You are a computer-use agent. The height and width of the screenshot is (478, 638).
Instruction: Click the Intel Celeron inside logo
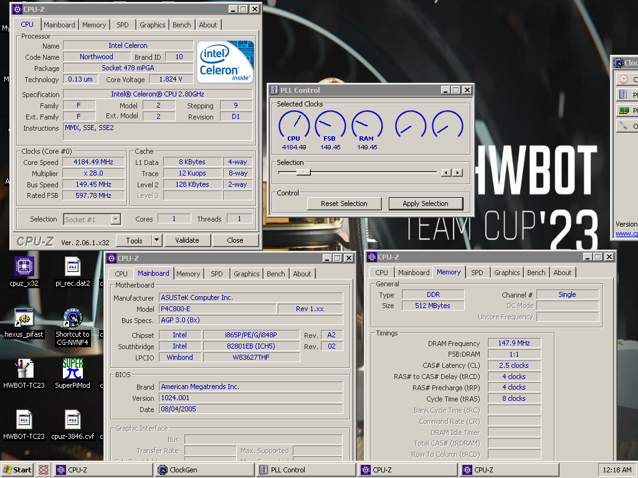[226, 62]
